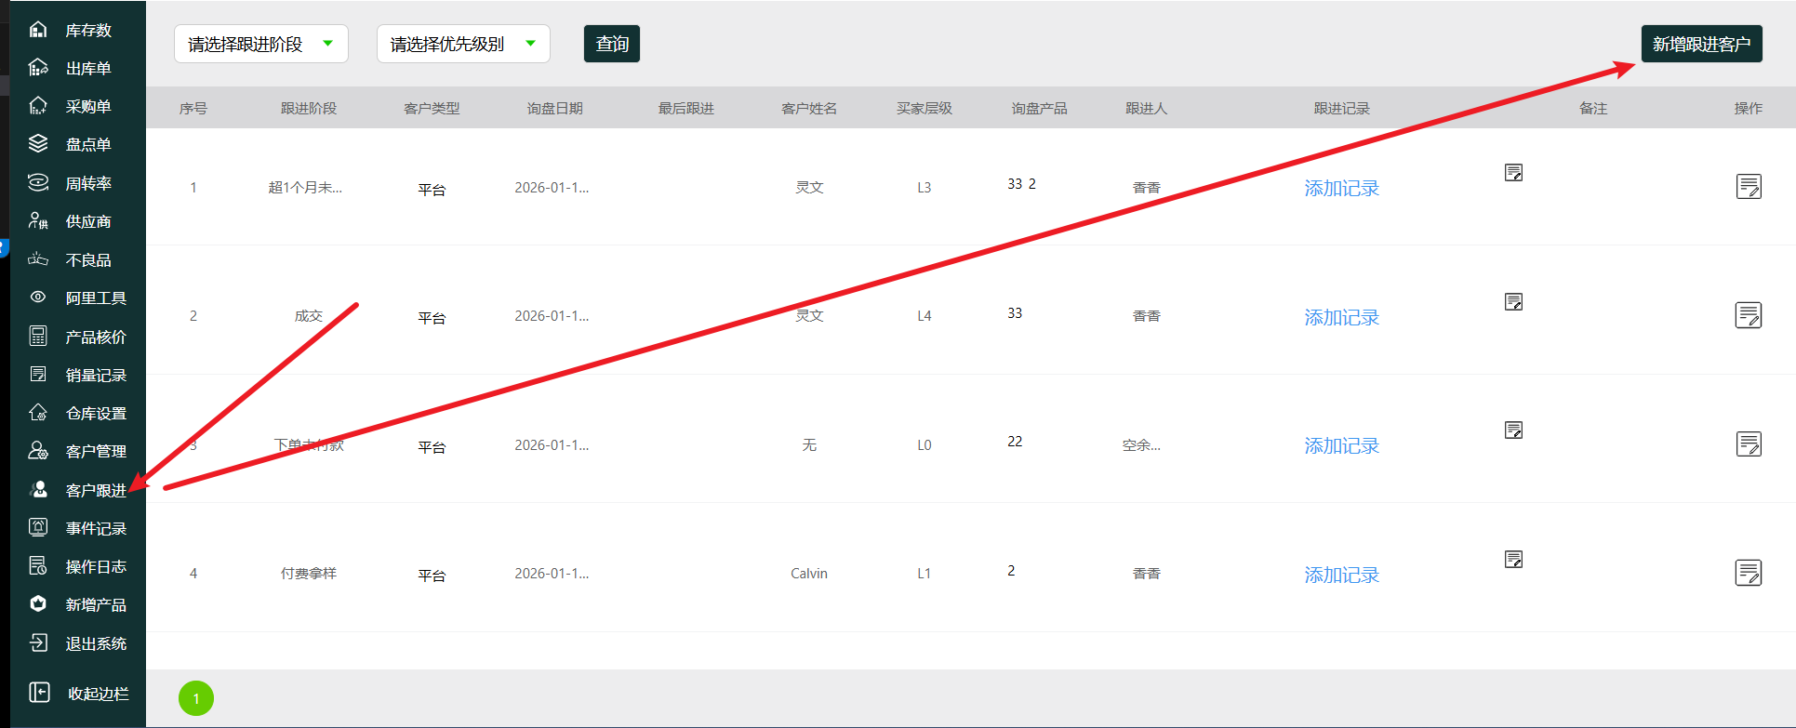Open the 请选择优先级别 dropdown
Viewport: 1796px width, 728px height.
[462, 44]
